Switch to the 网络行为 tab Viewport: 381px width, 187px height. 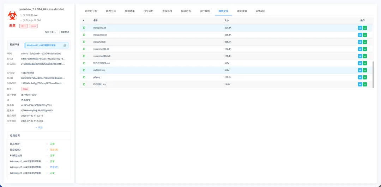(x=186, y=11)
